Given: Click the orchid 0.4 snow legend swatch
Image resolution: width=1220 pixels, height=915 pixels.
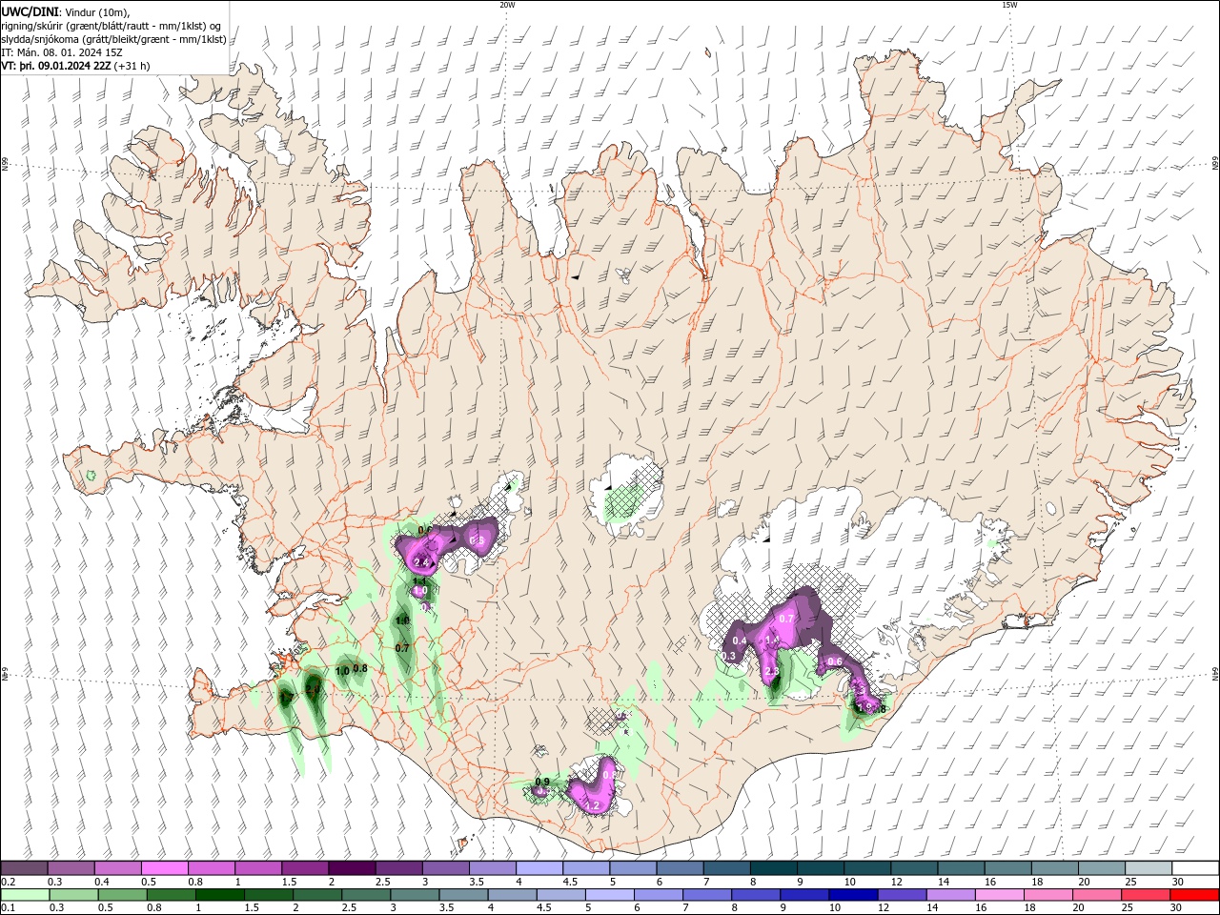Looking at the screenshot, I should click(117, 868).
